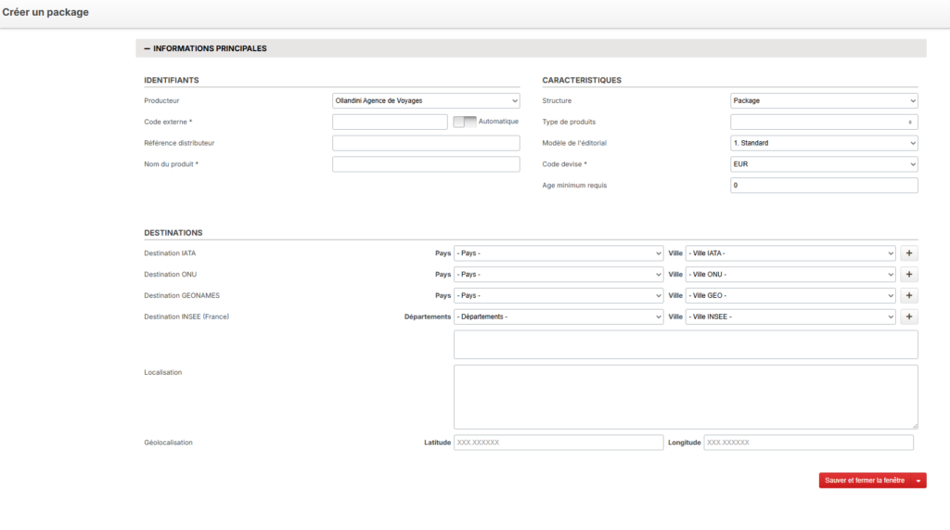Click the Nom du produit field
Viewport: 950px width, 530px height.
pyautogui.click(x=426, y=164)
